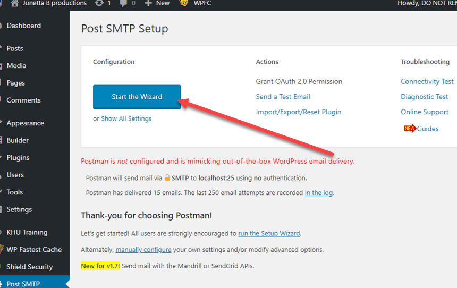This screenshot has width=457, height=288.
Task: Open WP Fastest Cache settings
Action: [x=34, y=250]
